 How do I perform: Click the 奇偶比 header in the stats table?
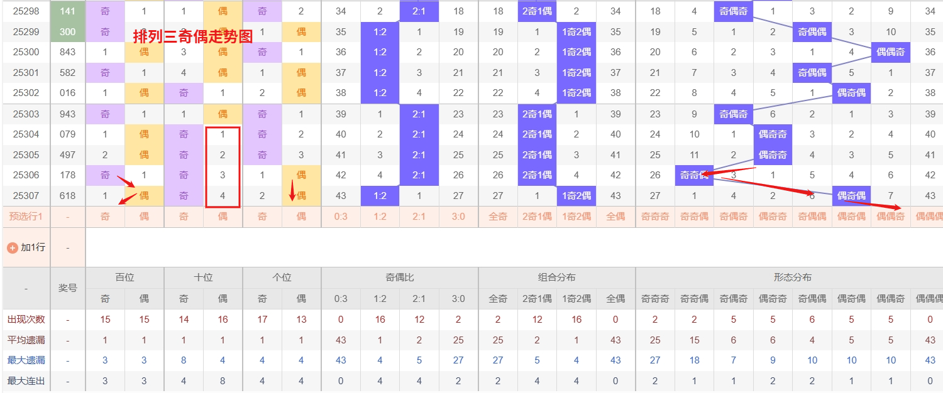click(399, 277)
